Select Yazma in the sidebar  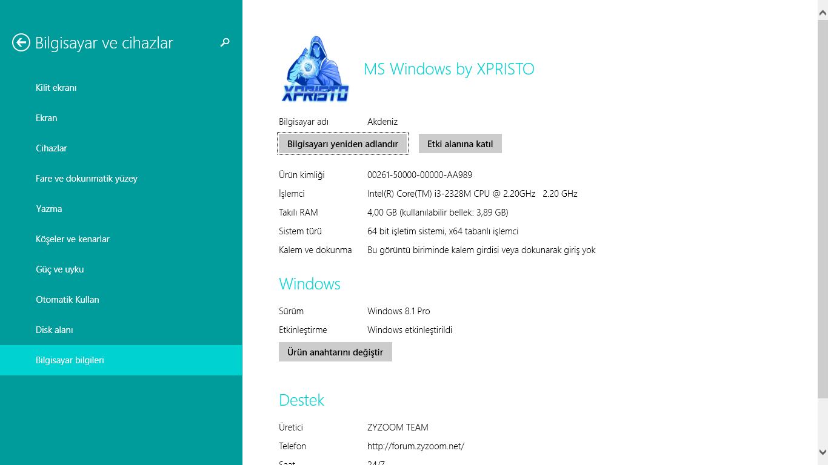pos(121,209)
